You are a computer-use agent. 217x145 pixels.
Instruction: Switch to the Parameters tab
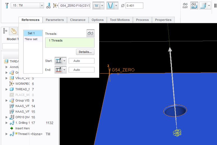[x=55, y=20]
